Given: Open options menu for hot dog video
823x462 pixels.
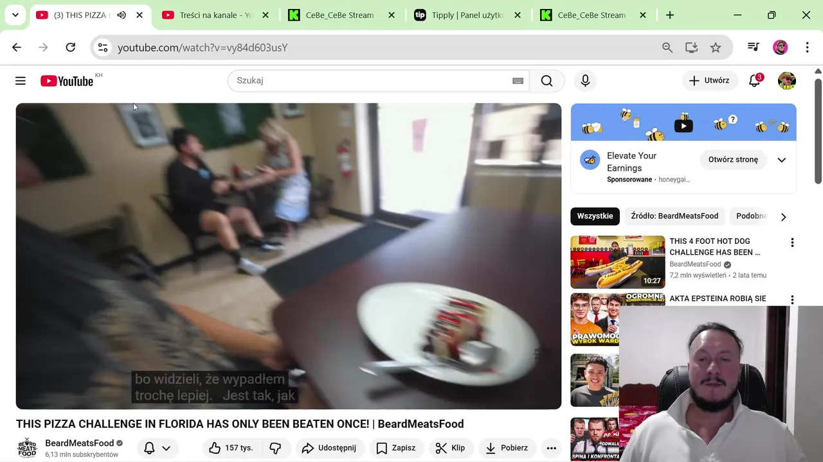Looking at the screenshot, I should pos(792,243).
